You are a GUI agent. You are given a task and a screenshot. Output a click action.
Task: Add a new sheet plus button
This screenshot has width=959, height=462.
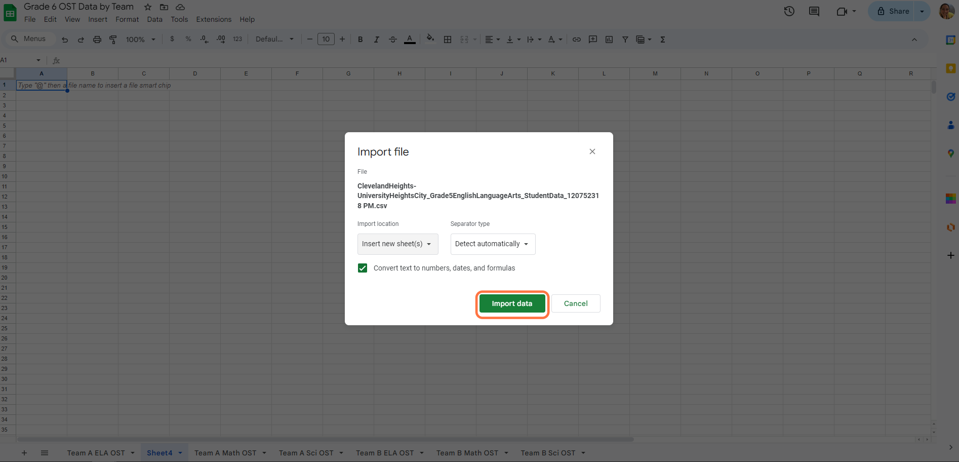click(x=24, y=453)
